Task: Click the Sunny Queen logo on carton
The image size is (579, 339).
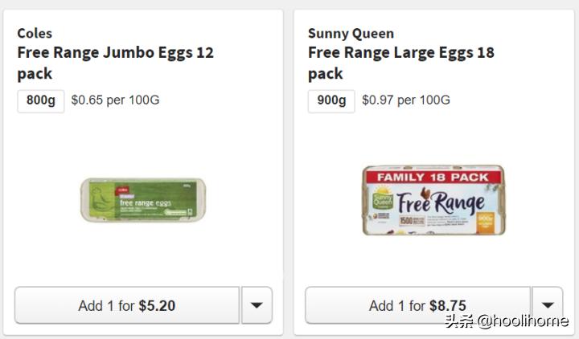Action: pyautogui.click(x=380, y=198)
